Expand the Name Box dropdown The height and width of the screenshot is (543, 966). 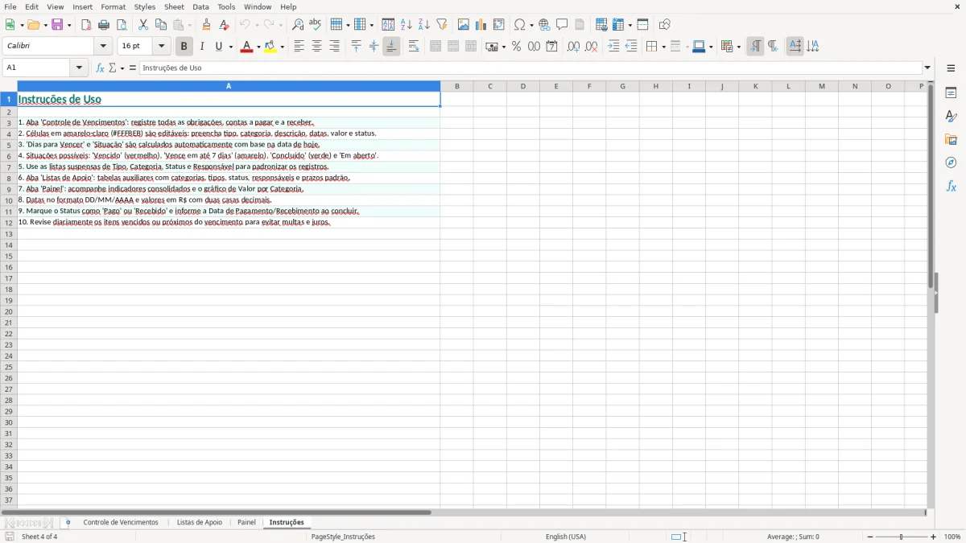pos(79,68)
